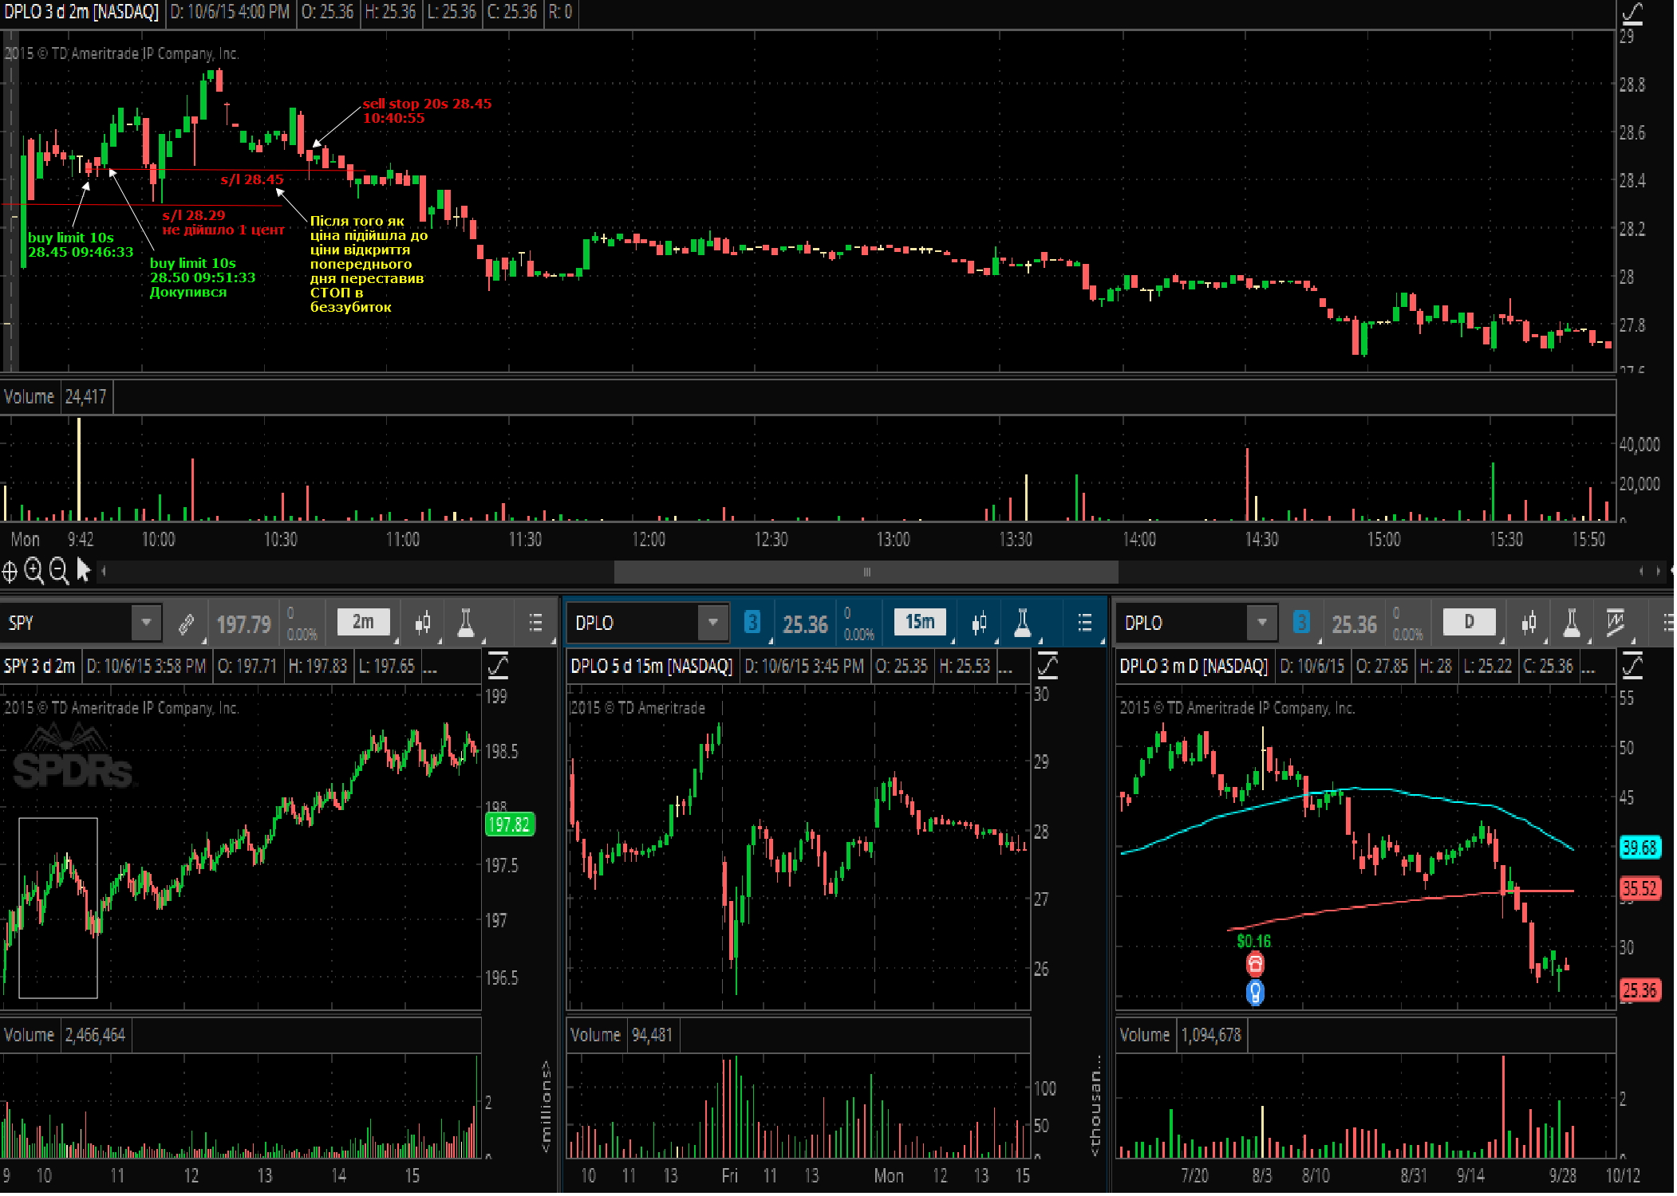Open chart style candle icon in the DPLO daily panel
This screenshot has width=1677, height=1196.
click(x=1529, y=623)
